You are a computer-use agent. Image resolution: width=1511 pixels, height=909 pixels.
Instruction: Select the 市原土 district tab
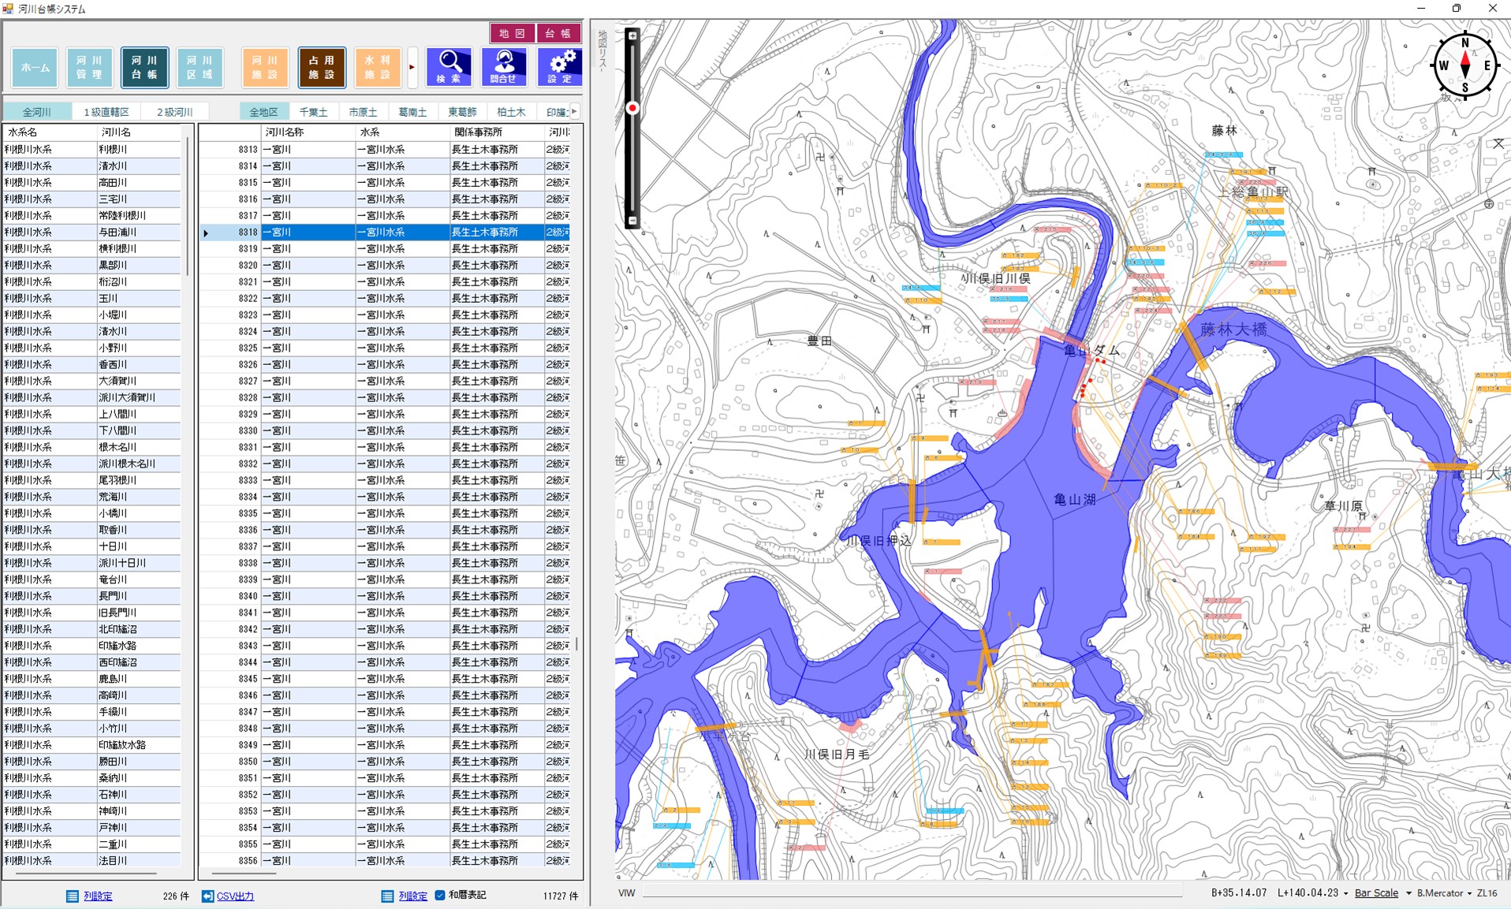click(x=363, y=112)
